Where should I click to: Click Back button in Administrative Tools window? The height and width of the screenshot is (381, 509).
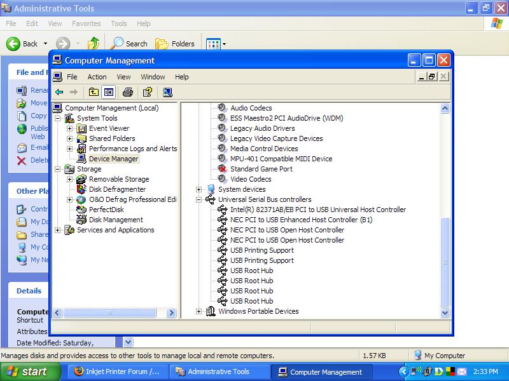coord(22,44)
